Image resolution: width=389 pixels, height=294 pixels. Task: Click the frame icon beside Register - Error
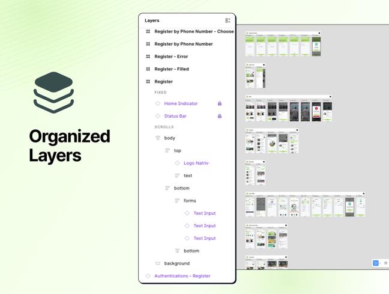click(148, 57)
